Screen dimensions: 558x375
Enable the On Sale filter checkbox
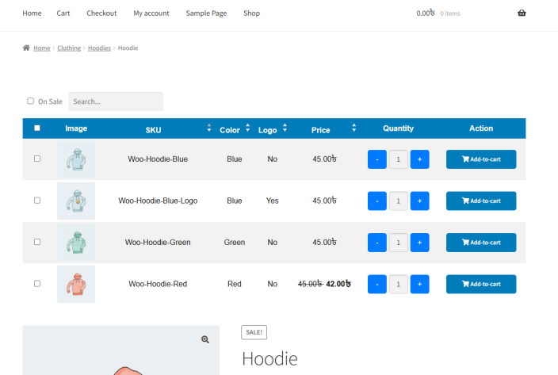click(31, 101)
